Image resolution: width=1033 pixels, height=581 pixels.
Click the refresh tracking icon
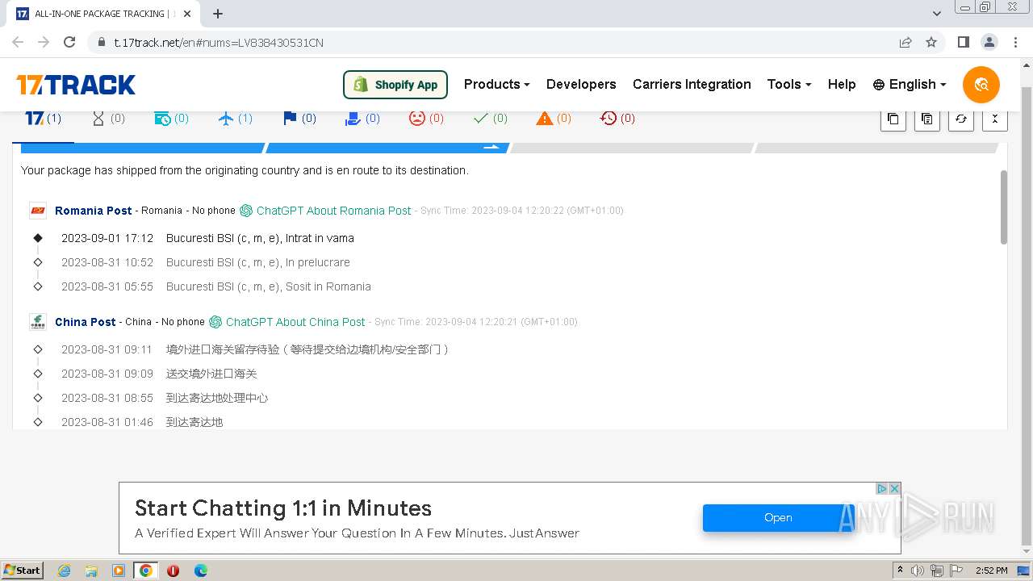[x=960, y=119]
